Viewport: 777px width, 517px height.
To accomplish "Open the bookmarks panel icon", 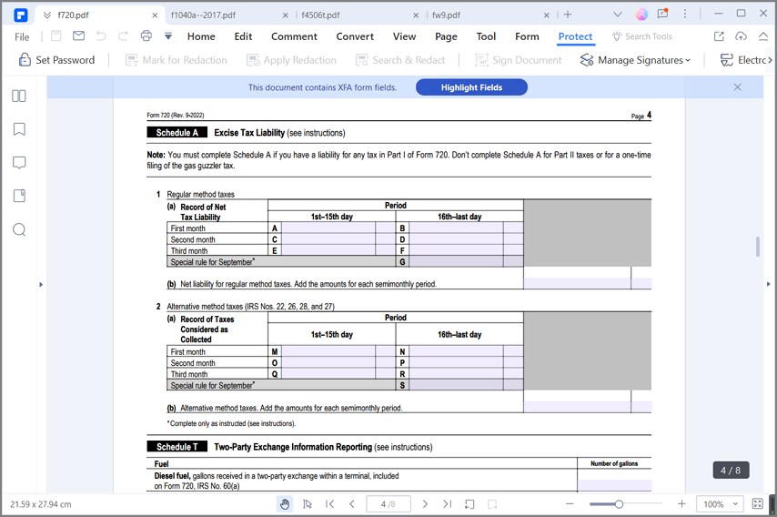I will 19,129.
